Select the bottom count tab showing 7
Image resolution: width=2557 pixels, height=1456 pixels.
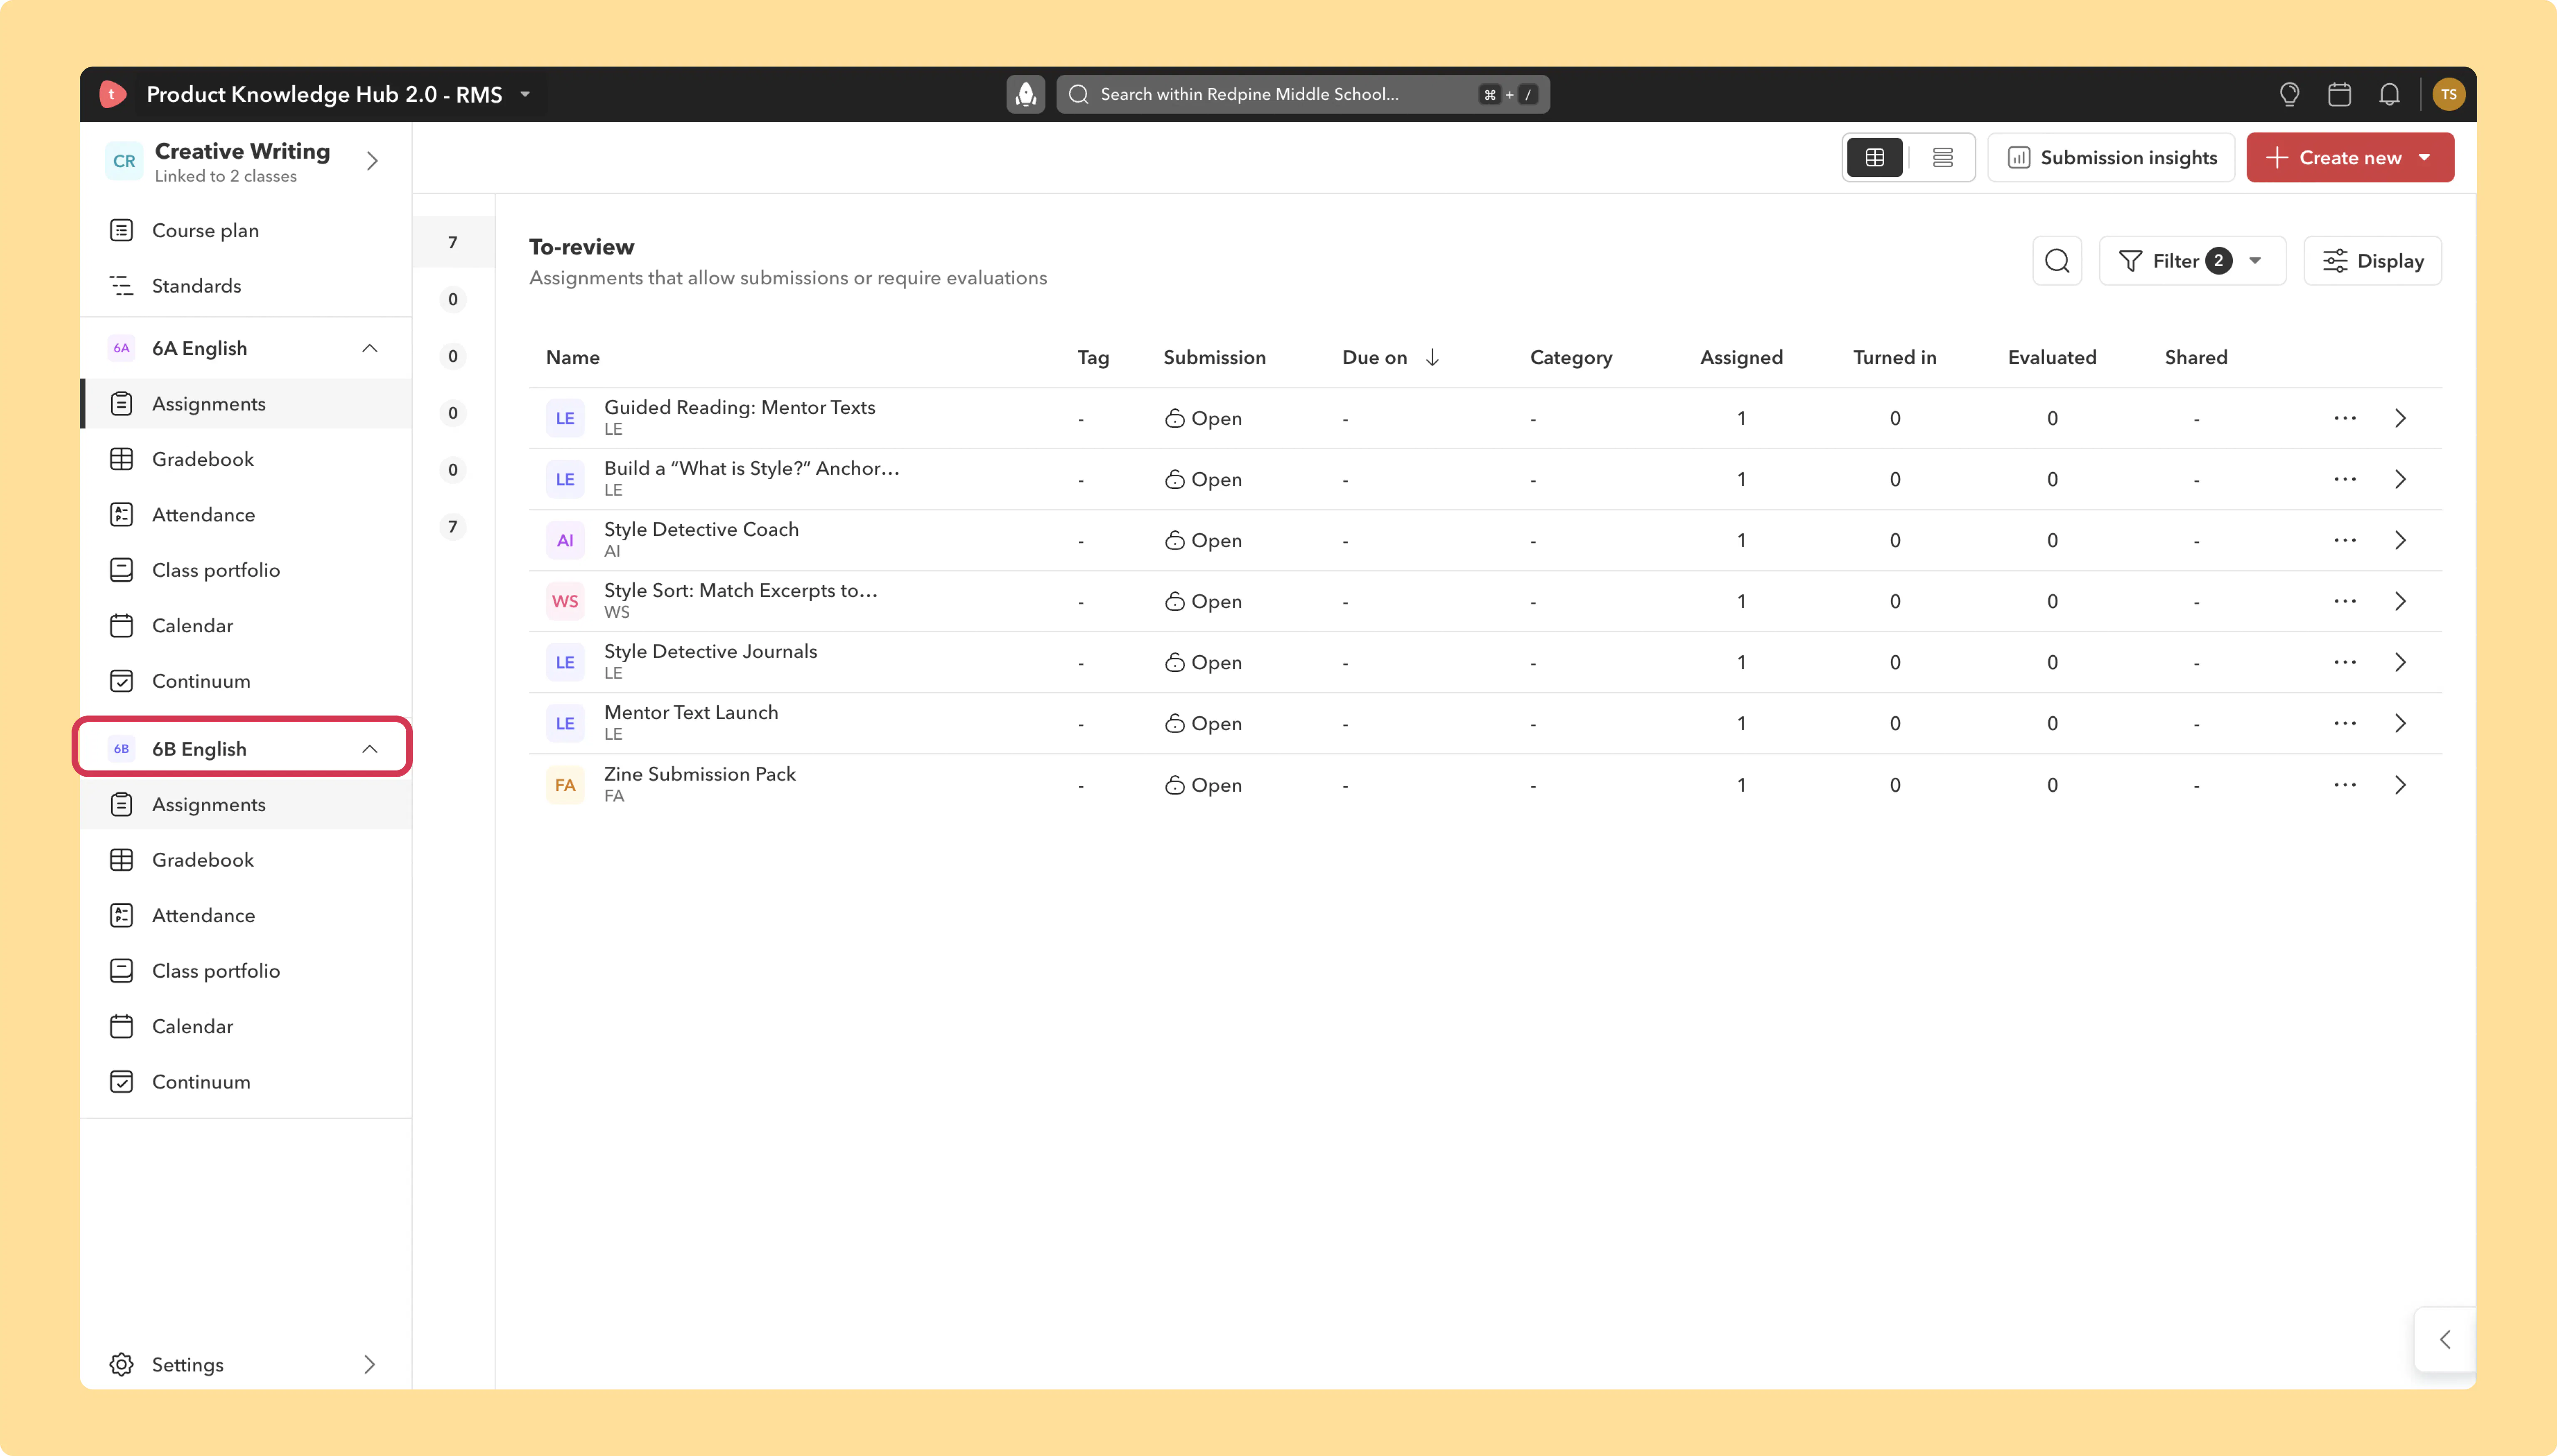(x=453, y=527)
